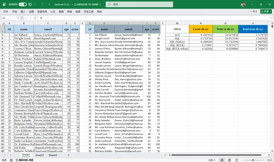Click the search box in title bar

click(x=139, y=4)
